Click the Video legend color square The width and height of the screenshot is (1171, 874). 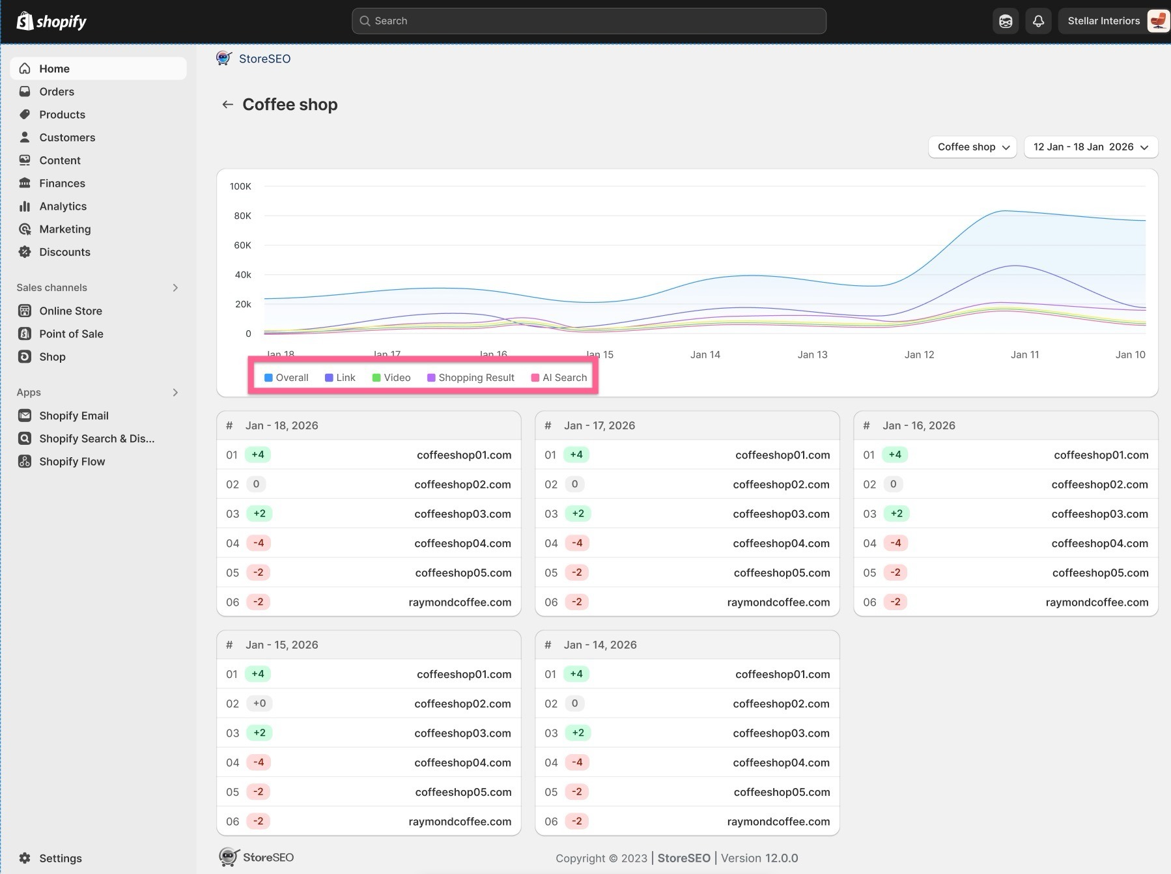(375, 377)
